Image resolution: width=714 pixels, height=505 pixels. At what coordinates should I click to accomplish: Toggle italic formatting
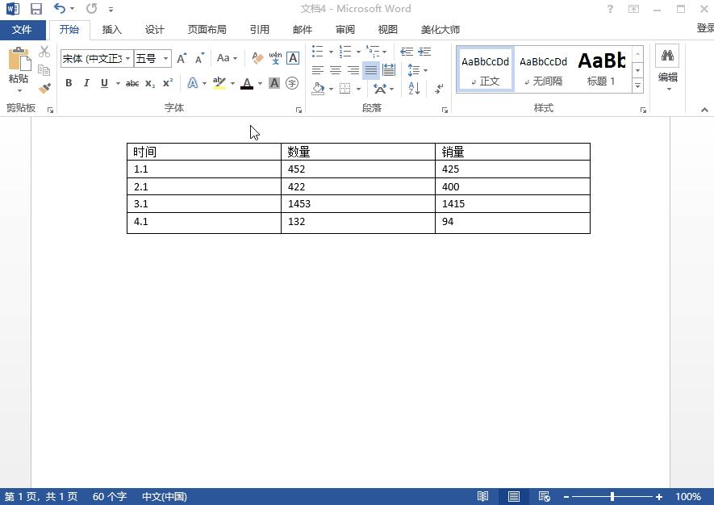[x=86, y=83]
